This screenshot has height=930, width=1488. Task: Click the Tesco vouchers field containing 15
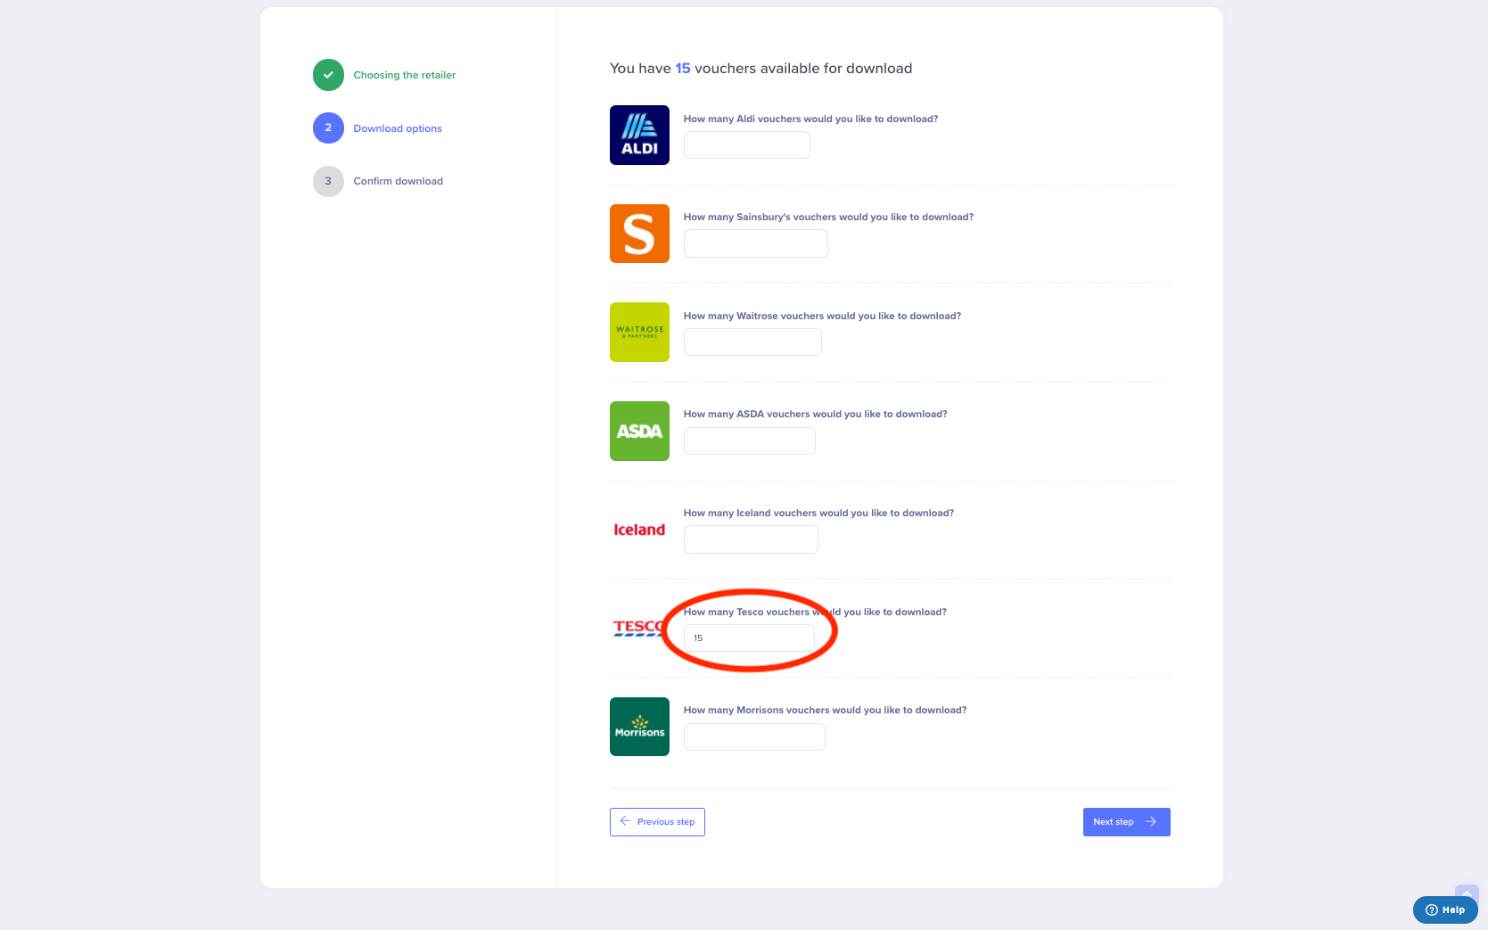(x=749, y=638)
